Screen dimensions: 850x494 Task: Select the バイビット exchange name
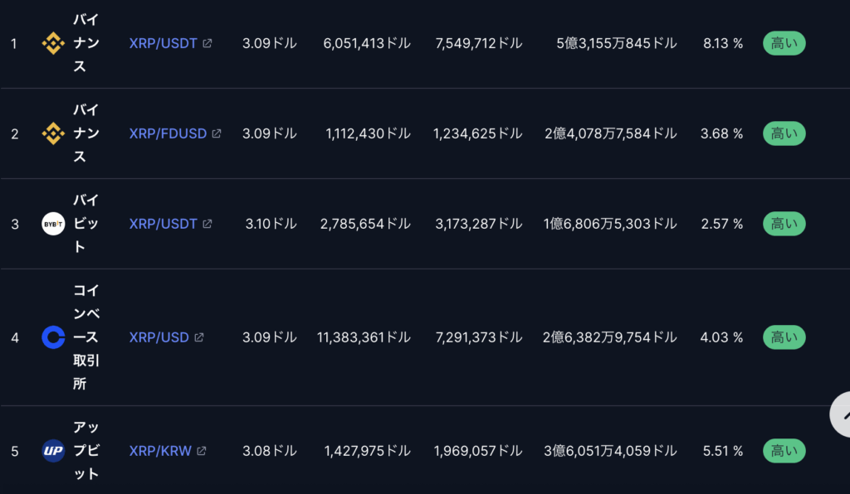pos(86,224)
